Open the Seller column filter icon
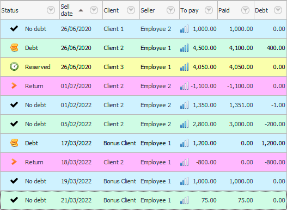 coord(170,10)
